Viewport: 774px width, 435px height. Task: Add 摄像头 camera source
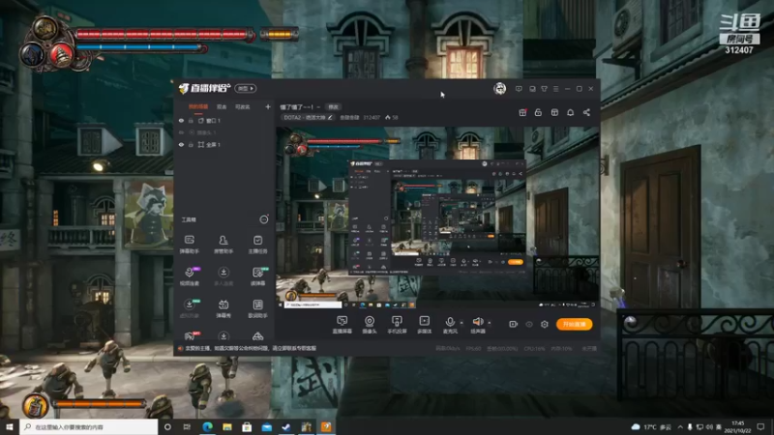pos(370,325)
